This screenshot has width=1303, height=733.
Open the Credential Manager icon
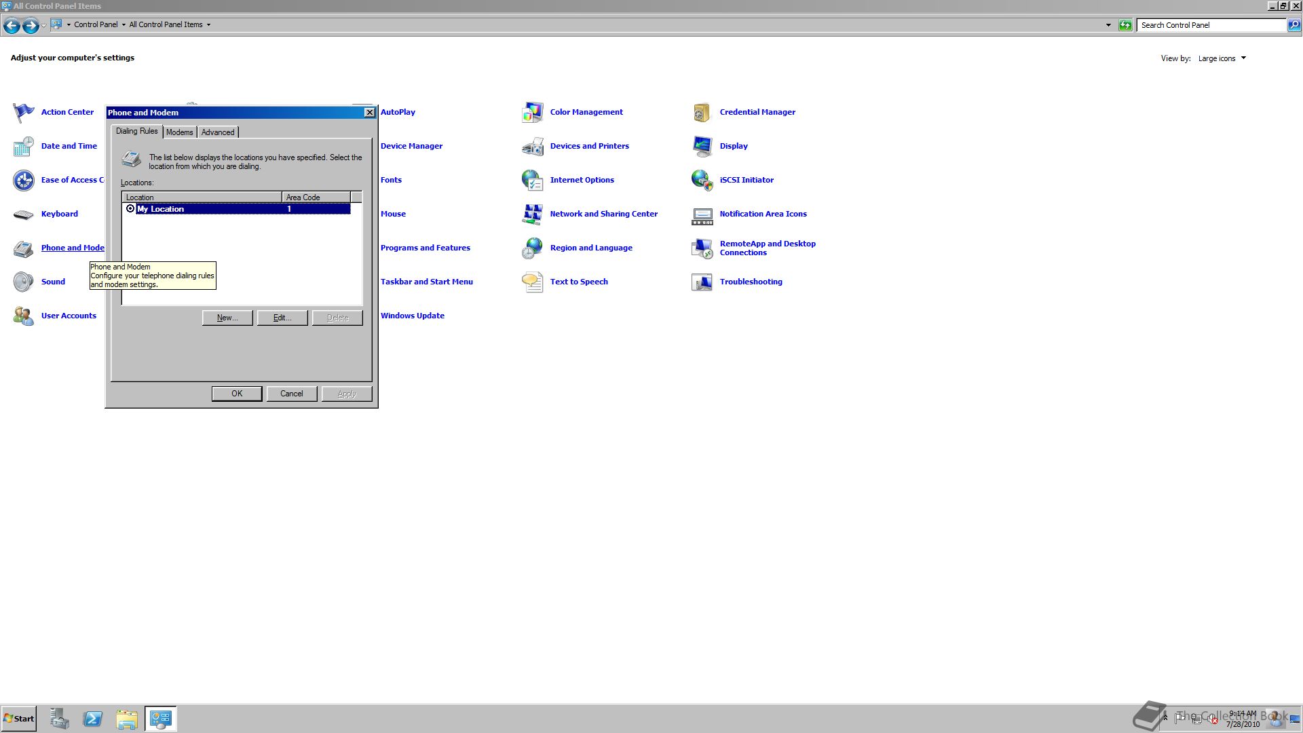tap(702, 112)
